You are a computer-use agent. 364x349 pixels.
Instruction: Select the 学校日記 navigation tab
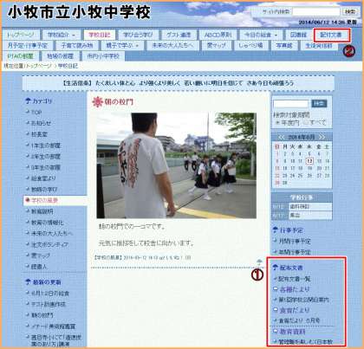(x=99, y=35)
